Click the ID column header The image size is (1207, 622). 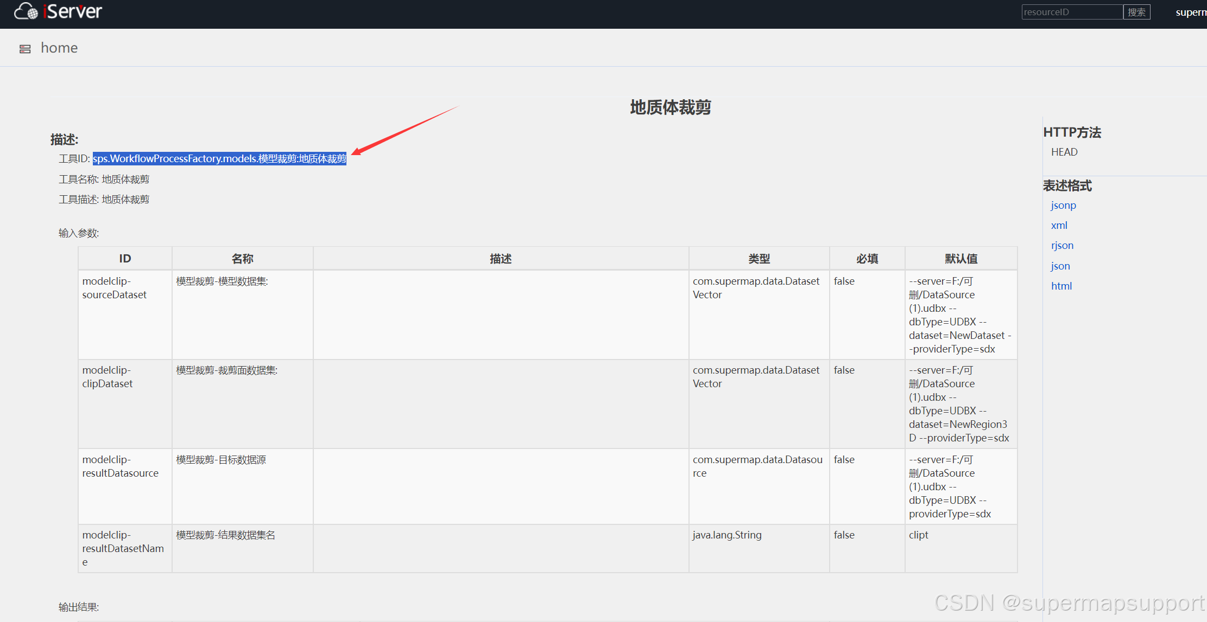pos(125,259)
